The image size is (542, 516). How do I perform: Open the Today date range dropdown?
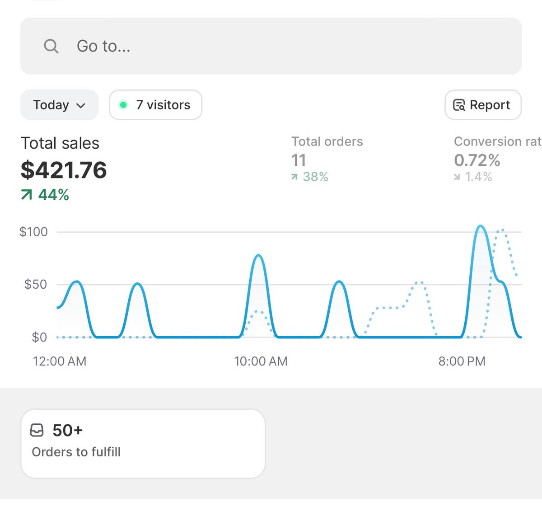pyautogui.click(x=59, y=105)
